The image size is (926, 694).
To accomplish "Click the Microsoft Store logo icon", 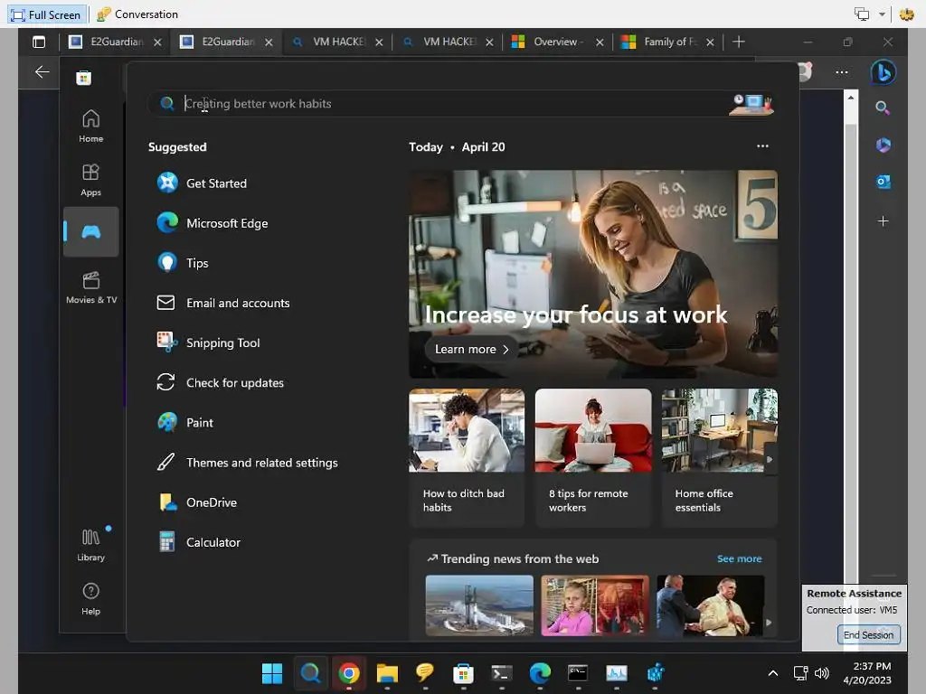I will [84, 78].
